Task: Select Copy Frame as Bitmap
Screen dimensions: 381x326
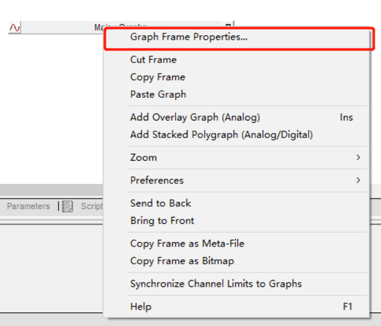Action: tap(182, 261)
